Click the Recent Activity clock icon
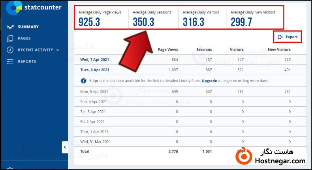 click(x=10, y=50)
